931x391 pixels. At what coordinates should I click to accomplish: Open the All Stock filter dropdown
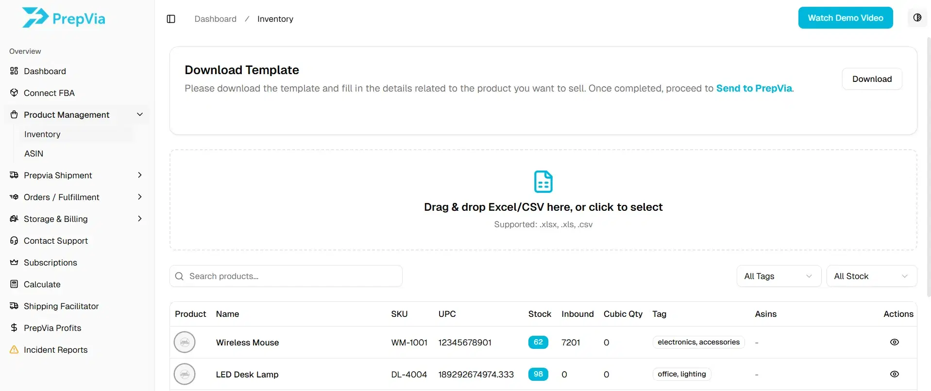pyautogui.click(x=871, y=276)
